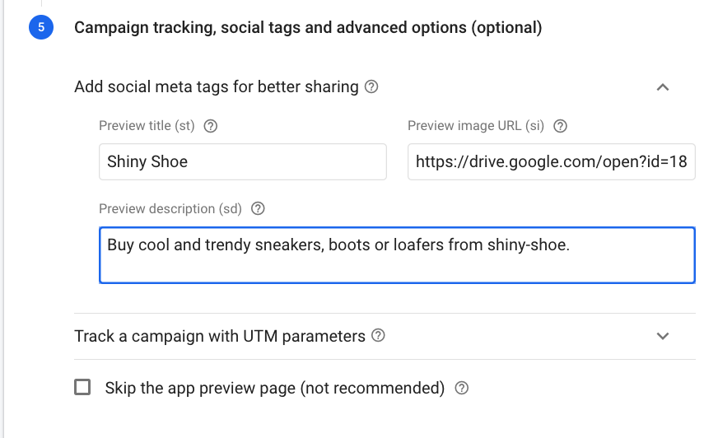
Task: Click help icon next to Preview image URL
Action: tap(561, 126)
